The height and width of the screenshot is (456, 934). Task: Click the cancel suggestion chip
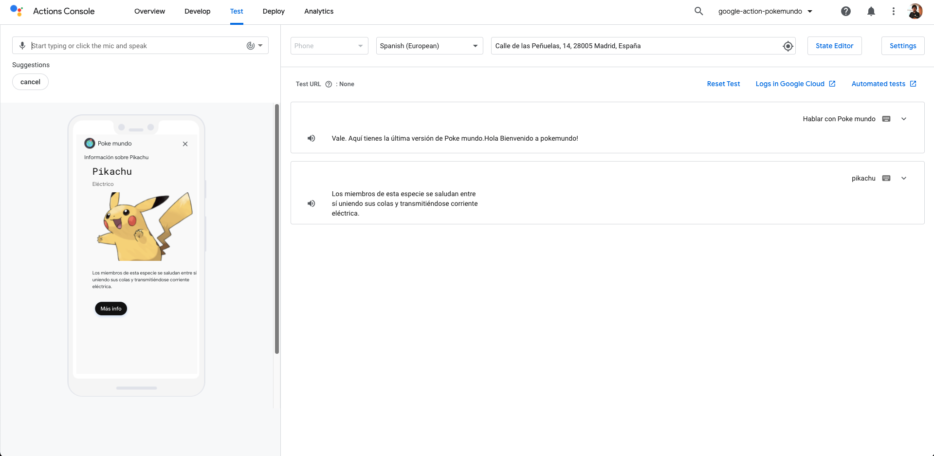30,82
